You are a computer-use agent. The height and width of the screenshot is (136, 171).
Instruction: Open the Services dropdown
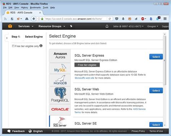tap(26, 26)
